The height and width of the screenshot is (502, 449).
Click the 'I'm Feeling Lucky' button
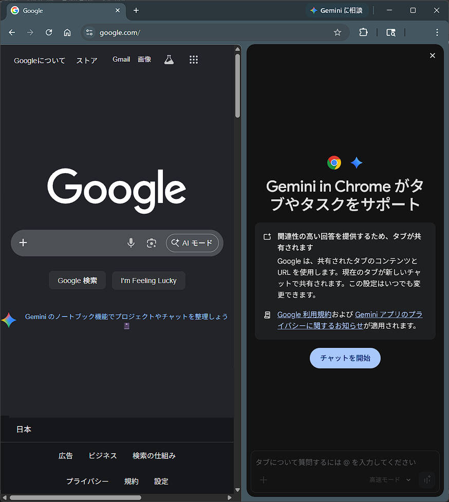click(x=148, y=281)
